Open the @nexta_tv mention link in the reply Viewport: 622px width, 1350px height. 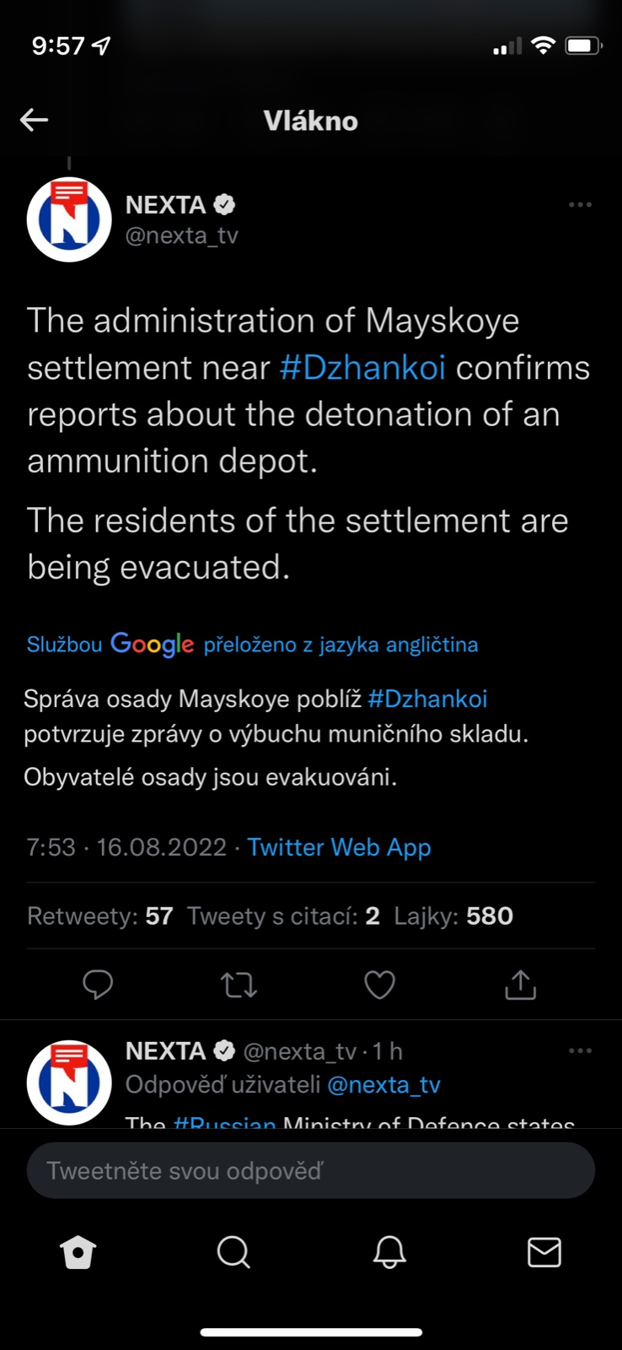383,1085
